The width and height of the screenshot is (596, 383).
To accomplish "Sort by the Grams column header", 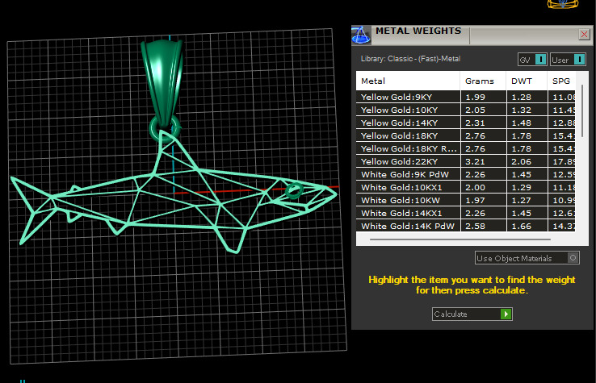I will point(483,81).
